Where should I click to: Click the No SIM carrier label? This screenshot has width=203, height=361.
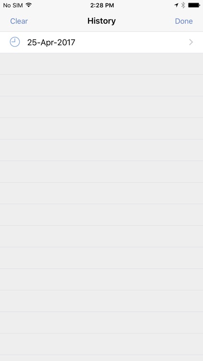[x=13, y=5]
